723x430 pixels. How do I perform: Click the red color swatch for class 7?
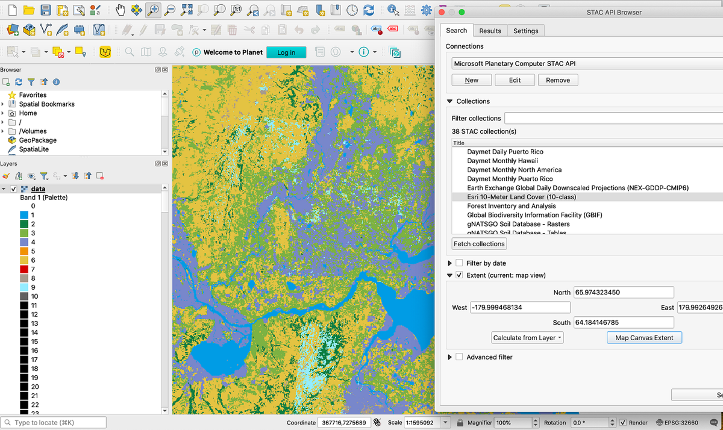click(24, 269)
